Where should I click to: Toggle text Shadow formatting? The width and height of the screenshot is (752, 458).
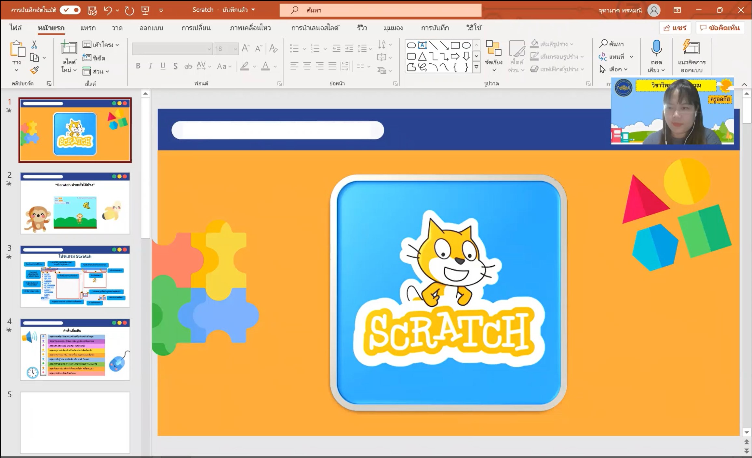pos(175,66)
